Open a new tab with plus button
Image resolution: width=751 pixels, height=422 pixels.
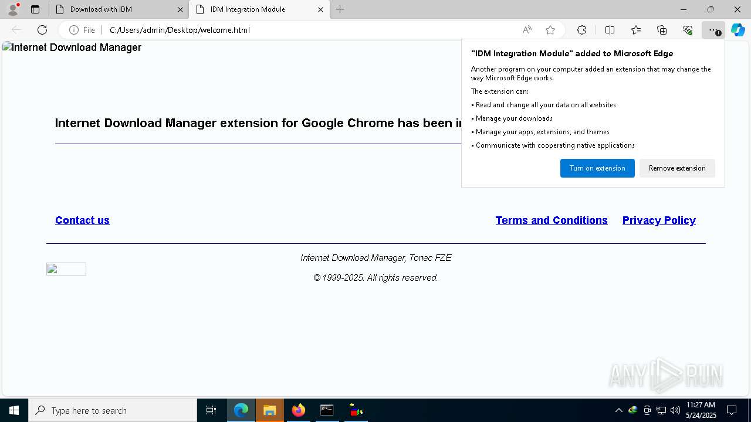(x=340, y=9)
